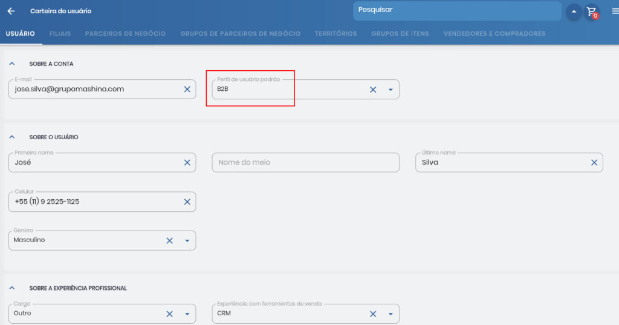Clear the E-mail field with X icon
Screen dimensions: 619x325
[x=187, y=89]
